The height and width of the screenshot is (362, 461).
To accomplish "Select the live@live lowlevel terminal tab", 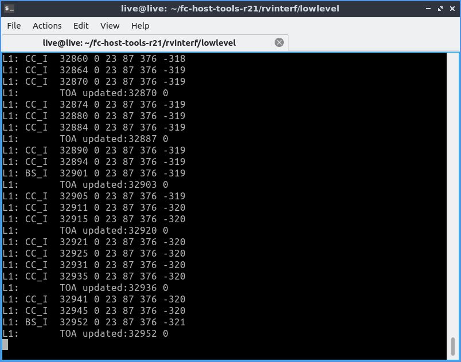I will click(x=145, y=43).
